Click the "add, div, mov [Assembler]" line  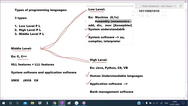coord(110,25)
